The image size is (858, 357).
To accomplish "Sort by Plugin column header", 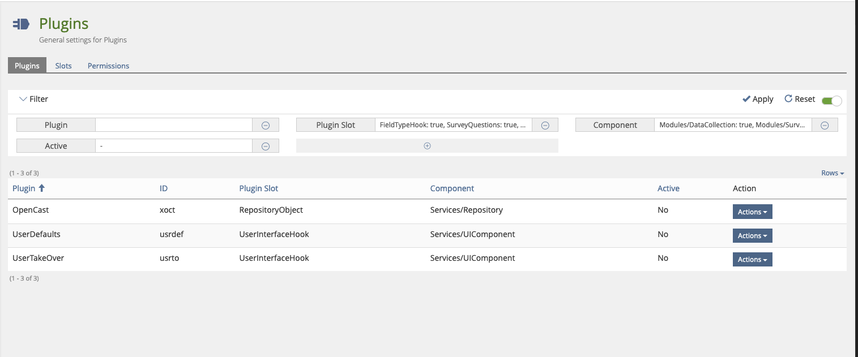I will pos(24,188).
